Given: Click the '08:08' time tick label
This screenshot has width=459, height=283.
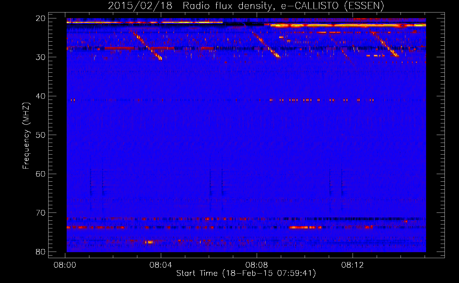Looking at the screenshot, I should pos(257,265).
